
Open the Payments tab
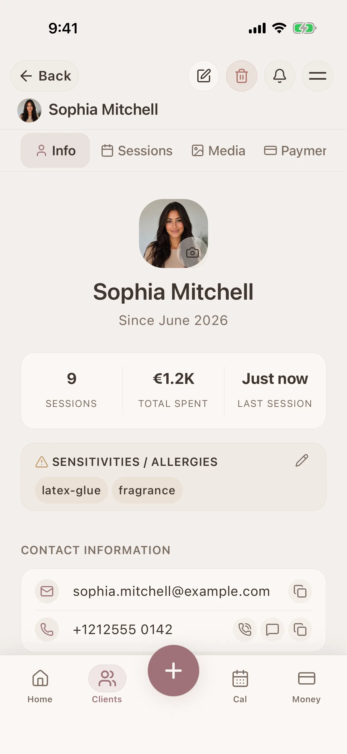pyautogui.click(x=295, y=151)
